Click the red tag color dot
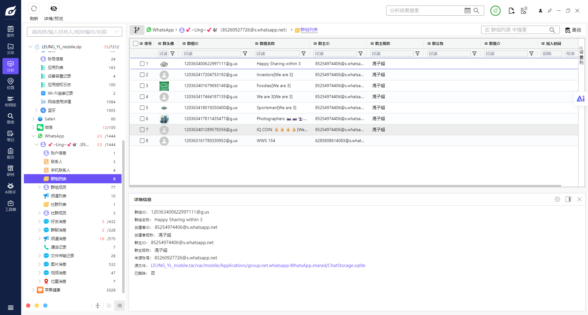 [x=28, y=306]
